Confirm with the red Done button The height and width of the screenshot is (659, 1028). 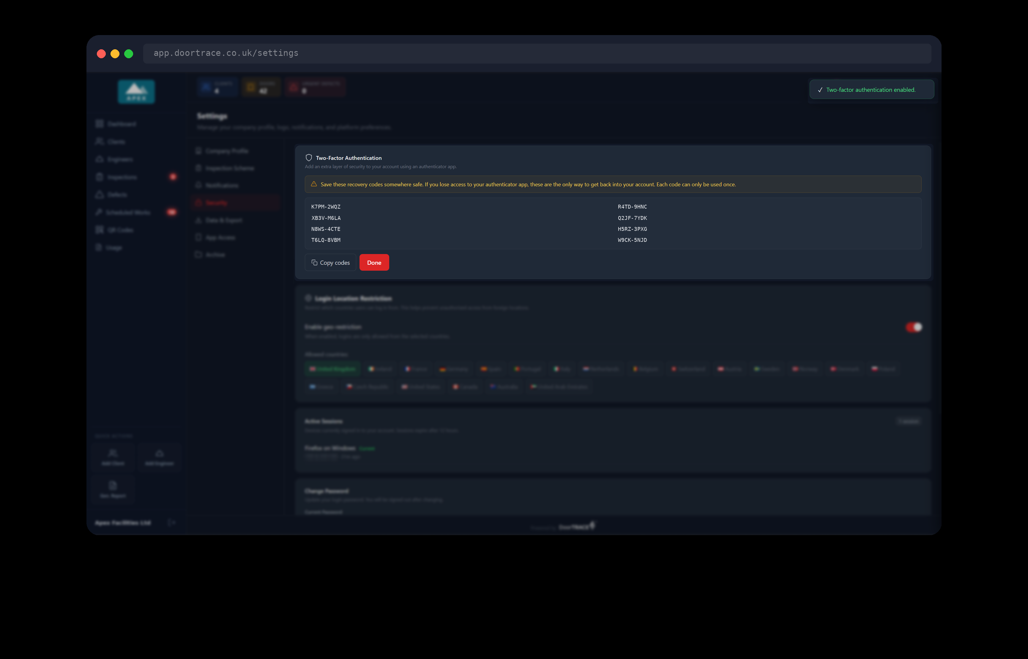tap(374, 262)
